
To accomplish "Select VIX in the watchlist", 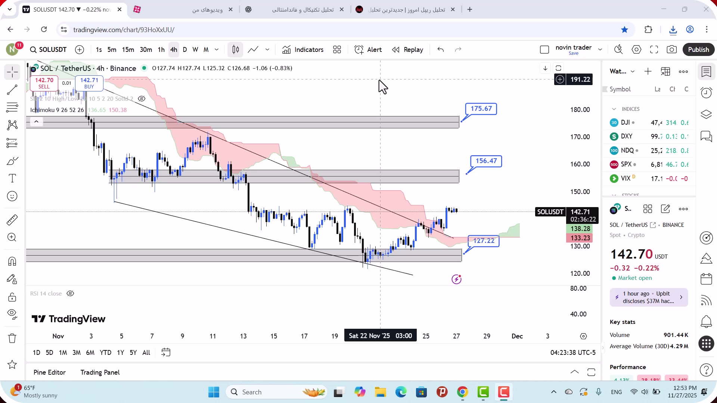I will [649, 179].
